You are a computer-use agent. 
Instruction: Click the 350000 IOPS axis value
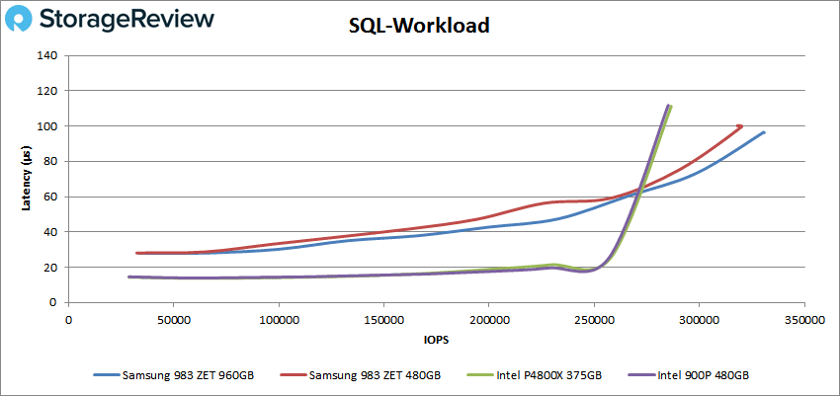coord(804,319)
